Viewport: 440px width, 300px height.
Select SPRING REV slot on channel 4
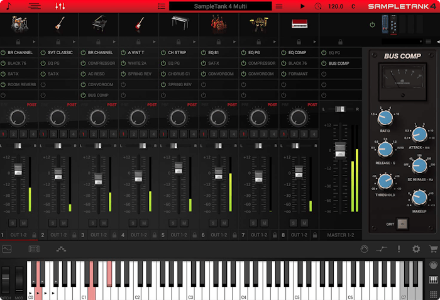(139, 74)
